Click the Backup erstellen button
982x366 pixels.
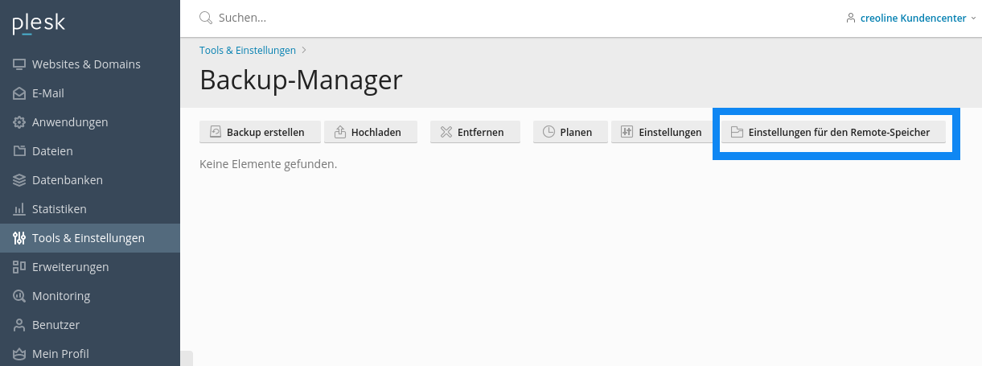coord(260,132)
